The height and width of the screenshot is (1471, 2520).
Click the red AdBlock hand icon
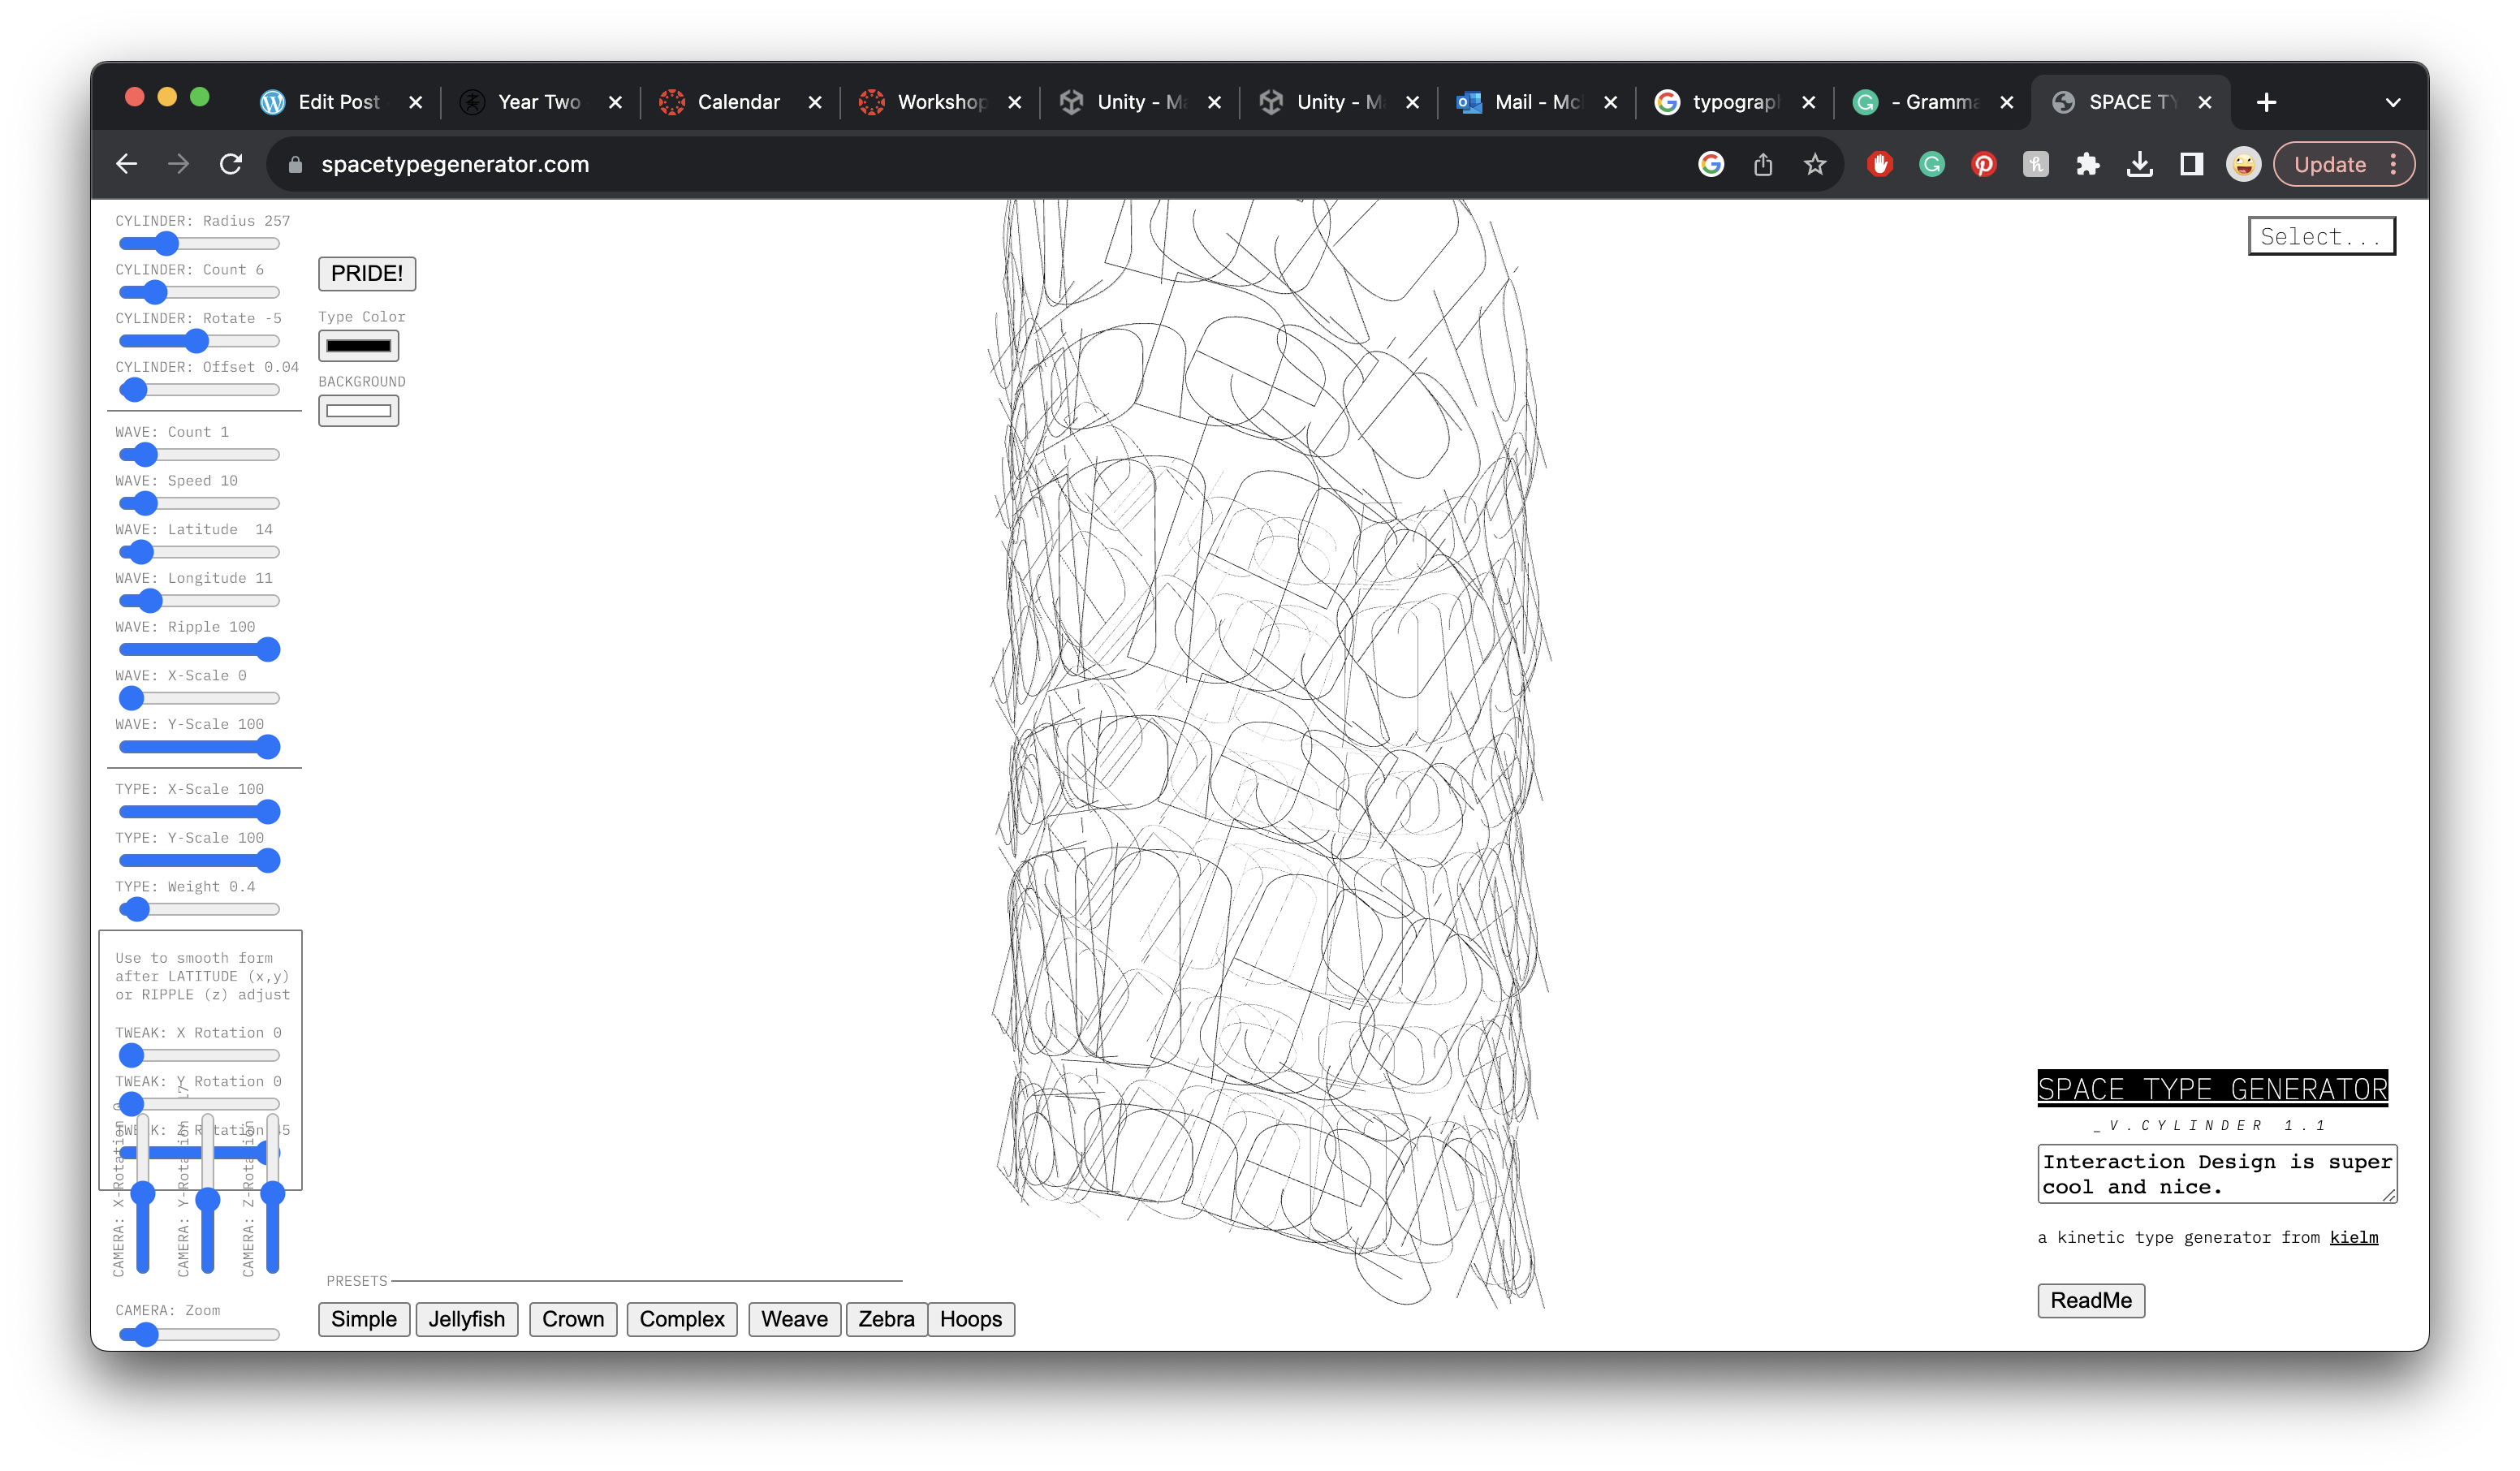point(1880,164)
